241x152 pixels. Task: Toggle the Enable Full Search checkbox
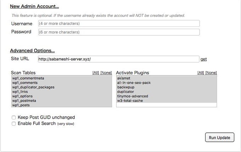[x=14, y=124]
